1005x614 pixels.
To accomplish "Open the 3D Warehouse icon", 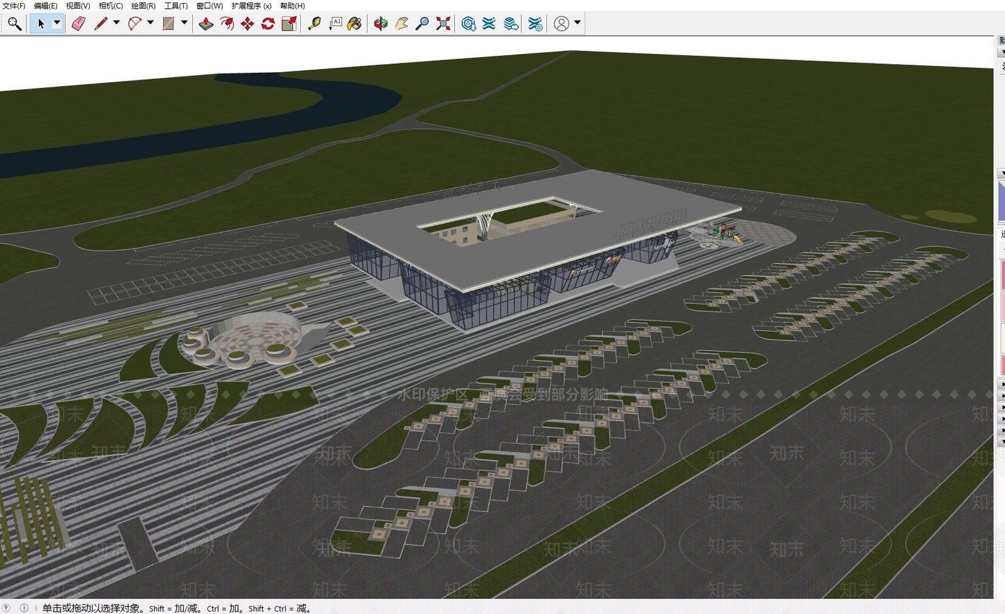I will coord(469,24).
